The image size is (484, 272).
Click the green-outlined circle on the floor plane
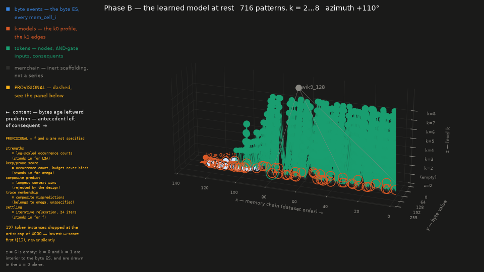click(272, 173)
